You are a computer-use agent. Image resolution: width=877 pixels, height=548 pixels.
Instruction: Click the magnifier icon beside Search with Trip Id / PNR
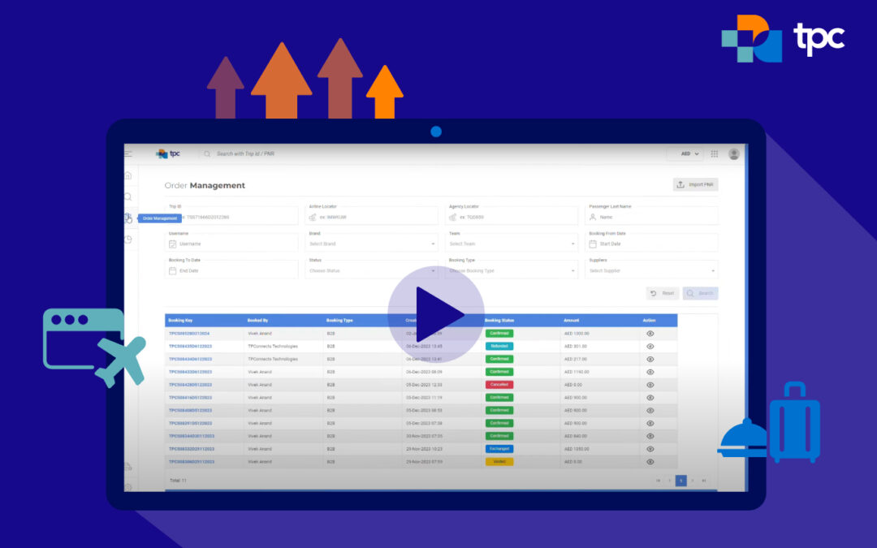pos(207,153)
